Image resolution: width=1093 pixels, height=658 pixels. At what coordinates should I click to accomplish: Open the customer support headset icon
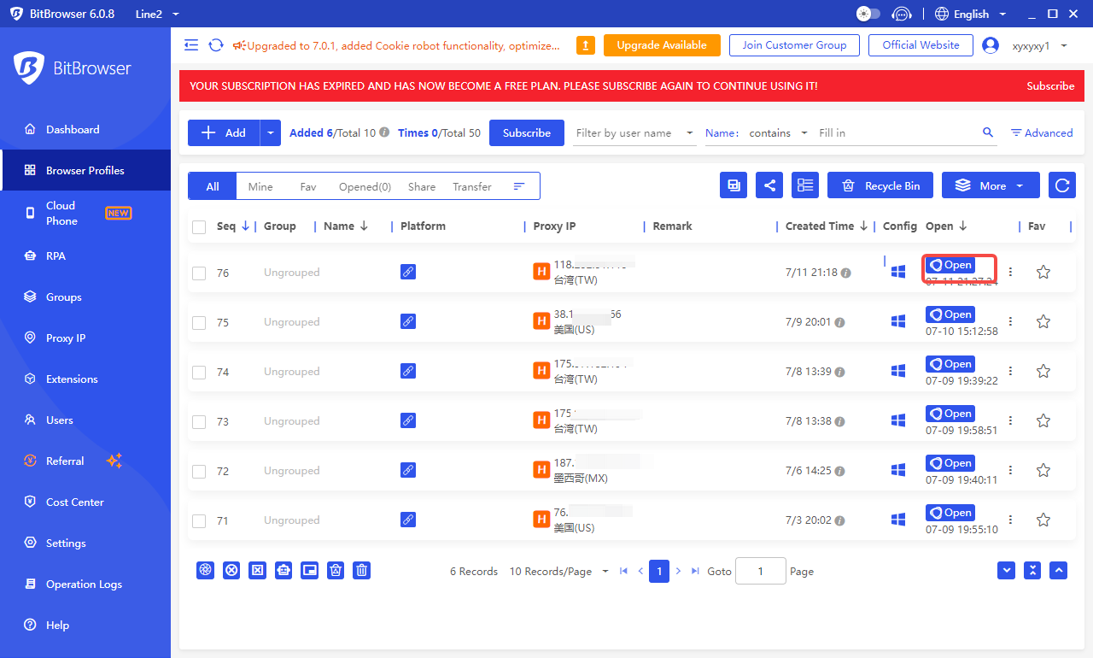901,14
